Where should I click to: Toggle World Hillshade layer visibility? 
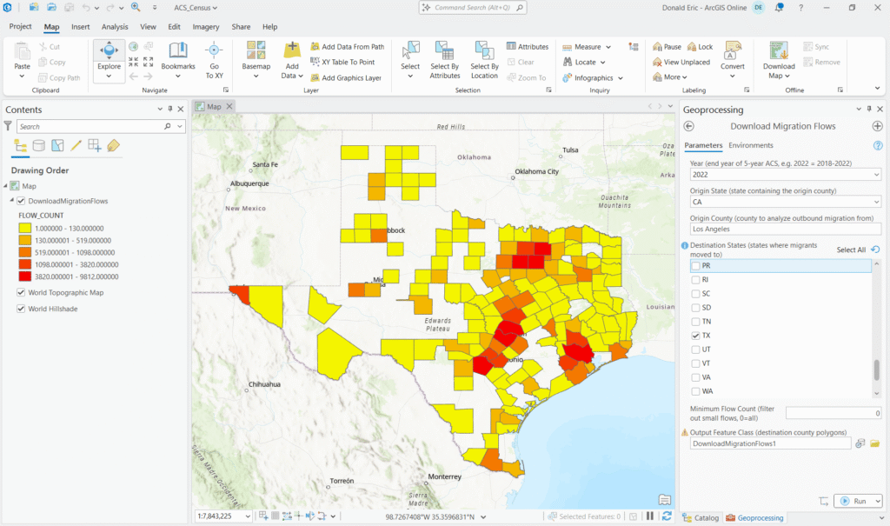22,308
